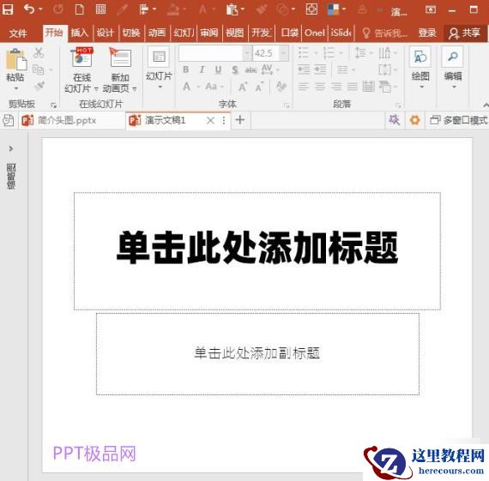Image resolution: width=489 pixels, height=481 pixels.
Task: Click the 新加动画页 new animation page icon
Action: (x=120, y=57)
